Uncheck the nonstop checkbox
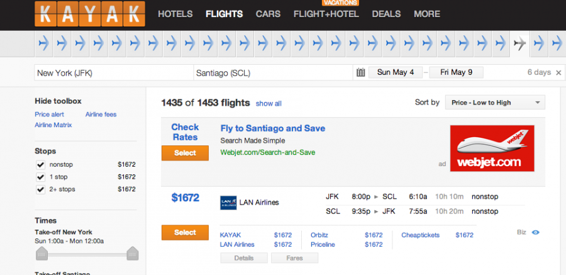Viewport: 566px width, 275px height. tap(42, 165)
